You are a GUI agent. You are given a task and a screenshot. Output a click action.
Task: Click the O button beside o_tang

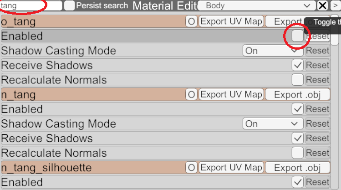coord(191,21)
